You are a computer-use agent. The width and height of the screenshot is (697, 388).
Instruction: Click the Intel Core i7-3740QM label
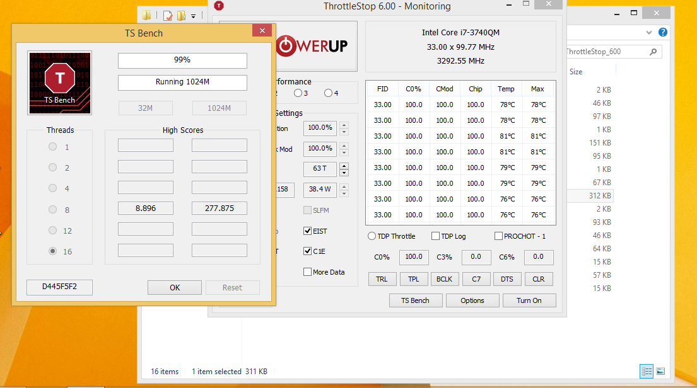460,32
